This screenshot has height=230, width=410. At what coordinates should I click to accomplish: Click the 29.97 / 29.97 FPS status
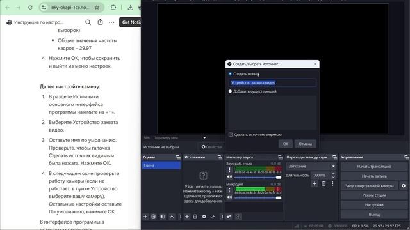tap(387, 226)
